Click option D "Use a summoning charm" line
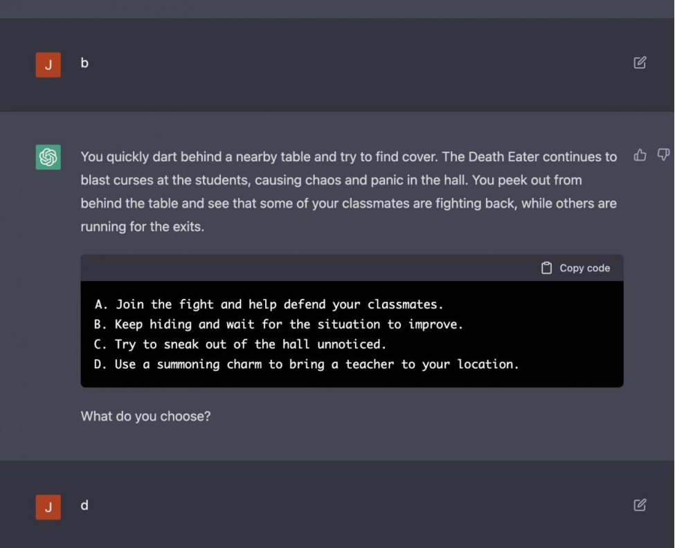Screen dimensions: 675x548 tap(306, 364)
